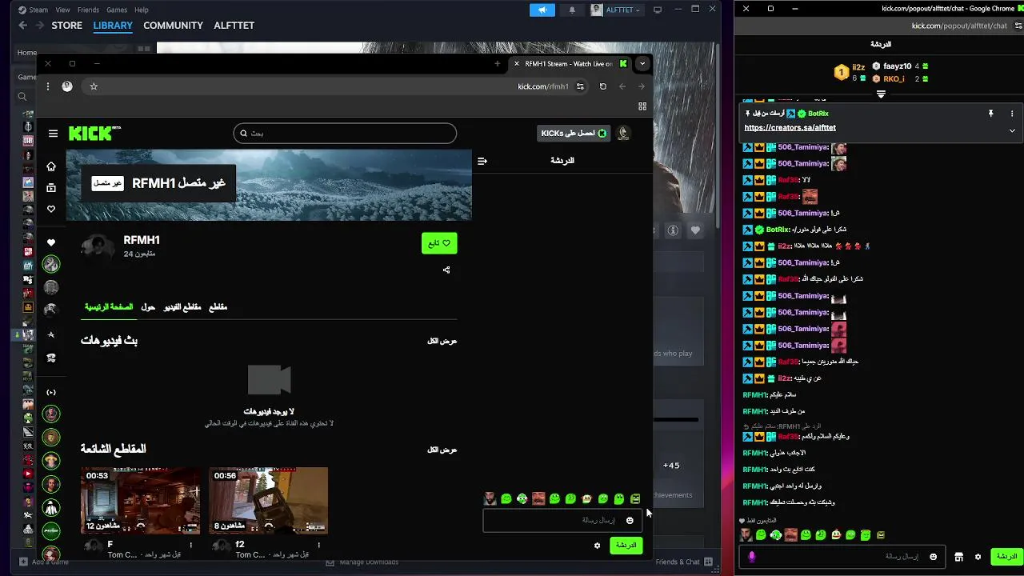Screen dimensions: 1024x576
Task: Close RFMH1 Stream browser tab
Action: coord(516,64)
